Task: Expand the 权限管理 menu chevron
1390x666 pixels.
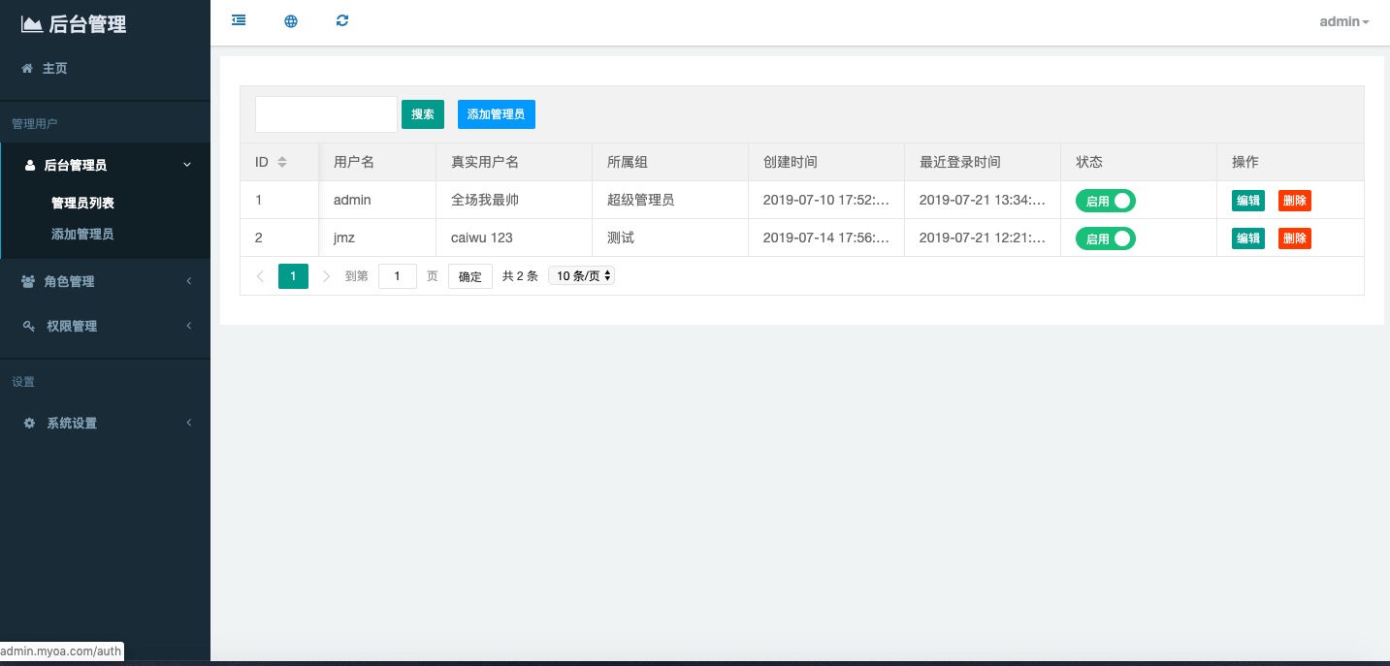Action: pyautogui.click(x=189, y=326)
